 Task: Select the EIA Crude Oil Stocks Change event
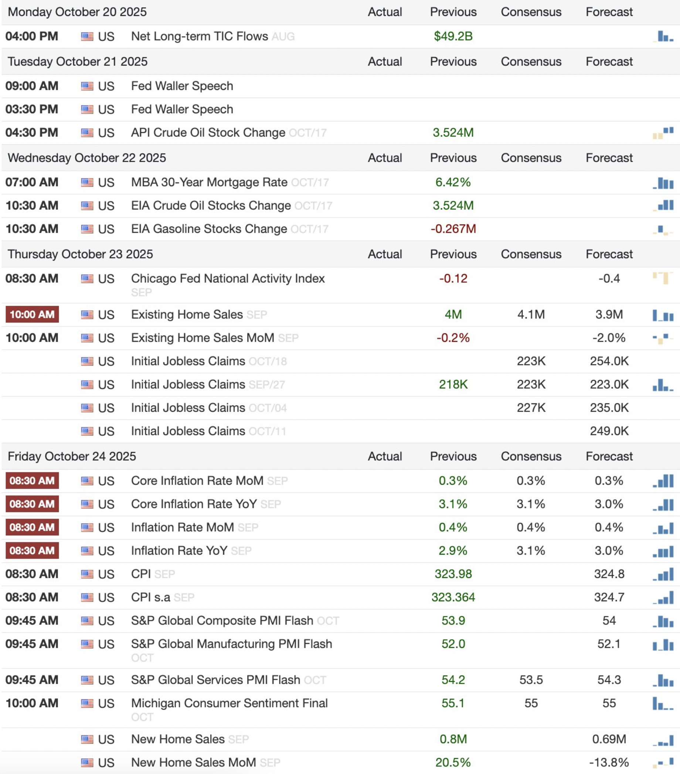[x=211, y=206]
